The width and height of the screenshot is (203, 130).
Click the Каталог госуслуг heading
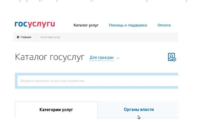pyautogui.click(x=50, y=57)
